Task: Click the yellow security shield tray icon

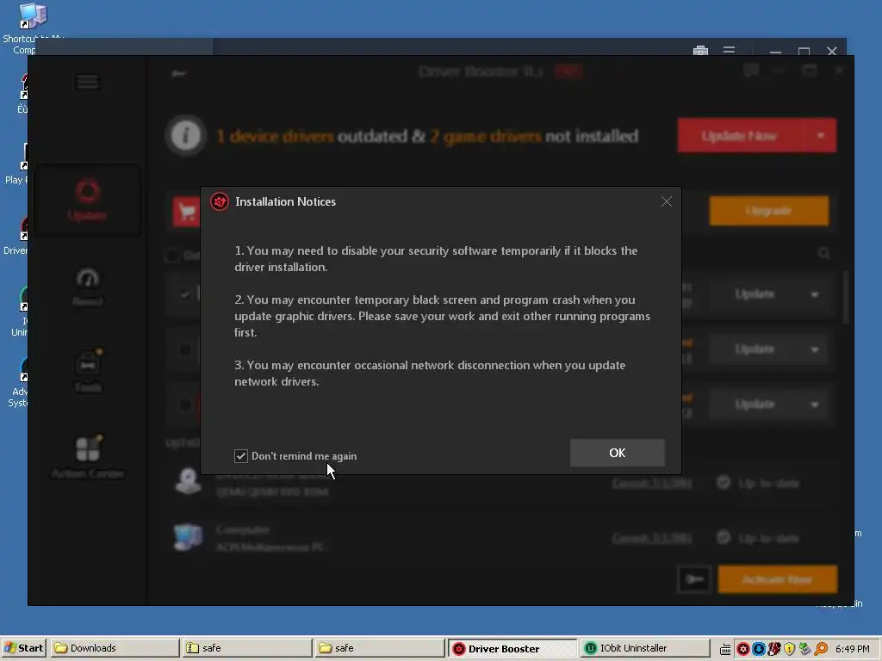Action: pos(789,649)
